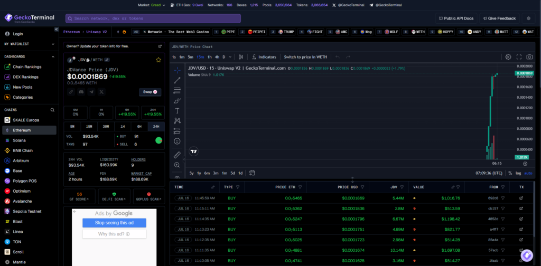Select the trend line drawing tool
Viewport: 541px width, 266px height.
coord(177,80)
